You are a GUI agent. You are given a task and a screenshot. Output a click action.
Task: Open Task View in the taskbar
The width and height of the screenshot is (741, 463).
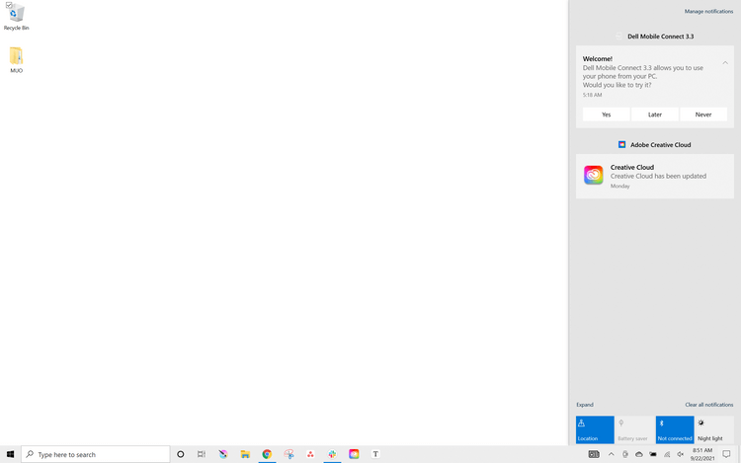(x=202, y=454)
